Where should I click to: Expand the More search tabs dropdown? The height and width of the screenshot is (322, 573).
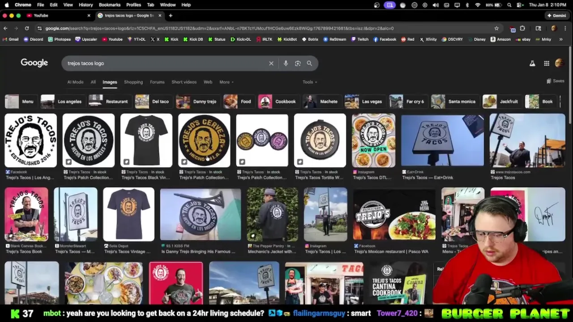227,82
